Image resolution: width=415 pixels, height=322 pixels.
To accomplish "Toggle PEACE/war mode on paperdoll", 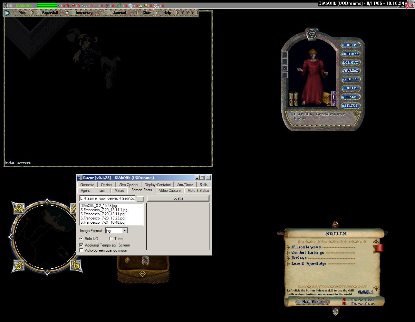I will [351, 97].
